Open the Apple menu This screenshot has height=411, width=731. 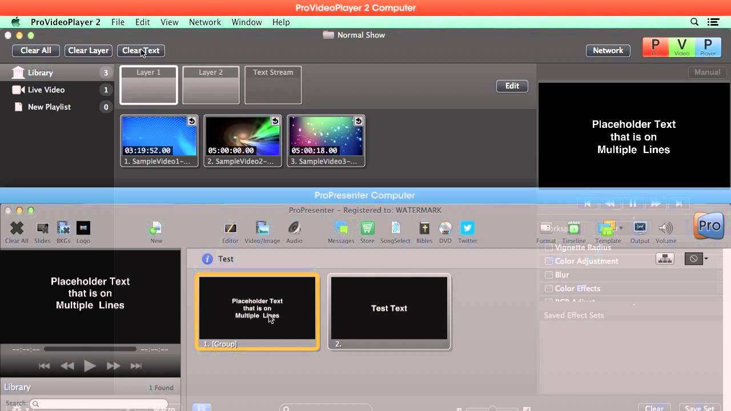[x=15, y=22]
